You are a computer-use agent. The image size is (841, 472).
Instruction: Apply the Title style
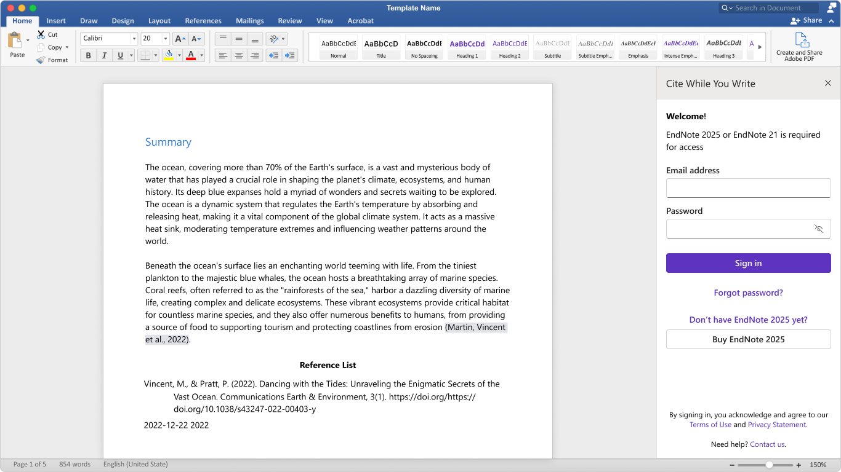click(x=381, y=47)
